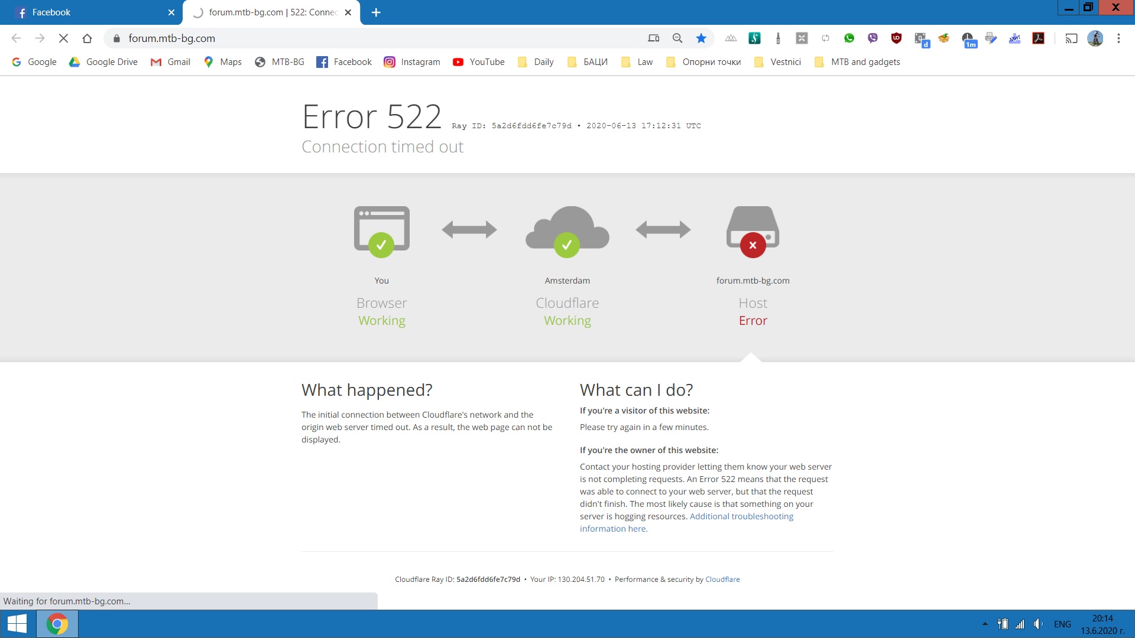Open a new tab
The width and height of the screenshot is (1135, 638).
376,12
